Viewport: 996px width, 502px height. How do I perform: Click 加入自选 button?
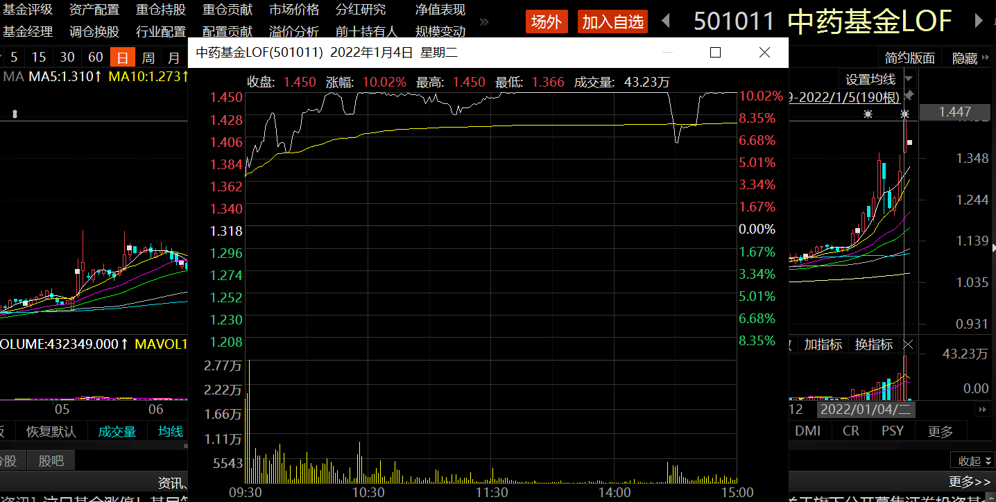[x=612, y=21]
